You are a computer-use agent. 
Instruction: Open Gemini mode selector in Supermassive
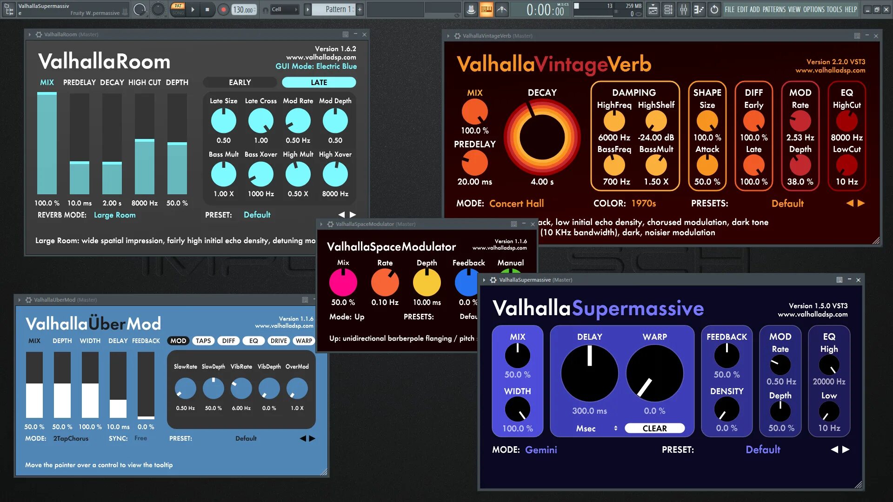click(x=541, y=450)
